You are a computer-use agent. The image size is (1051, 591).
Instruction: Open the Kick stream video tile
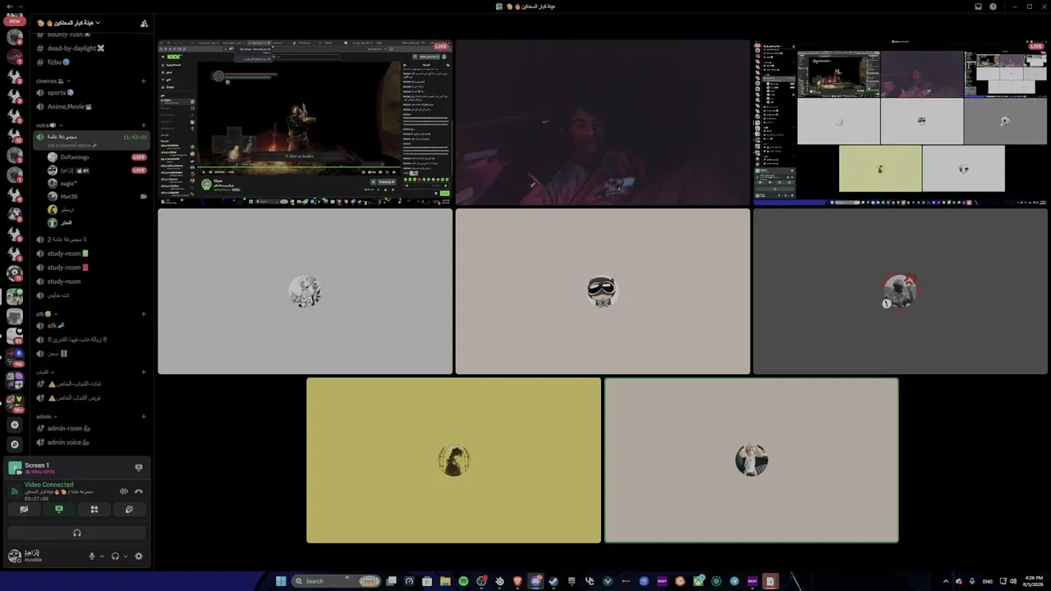tap(305, 122)
